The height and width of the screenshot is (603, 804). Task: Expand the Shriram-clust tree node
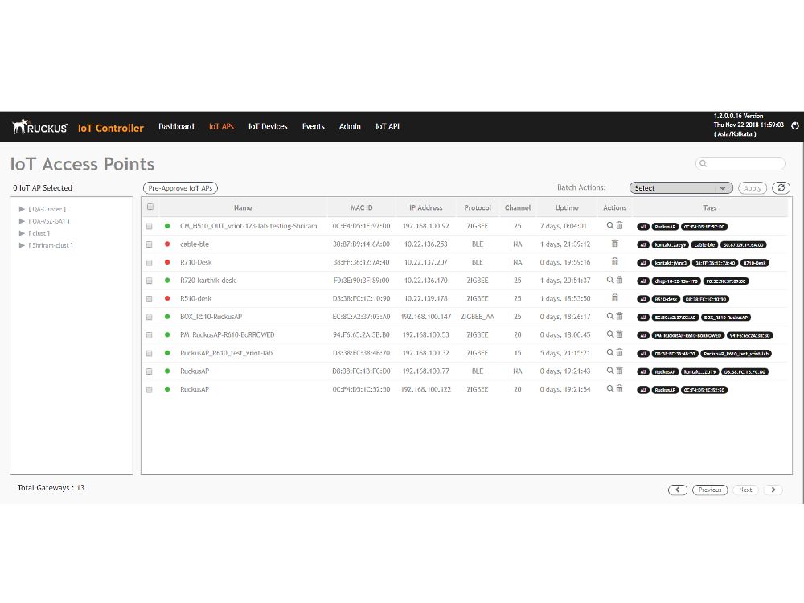22,245
